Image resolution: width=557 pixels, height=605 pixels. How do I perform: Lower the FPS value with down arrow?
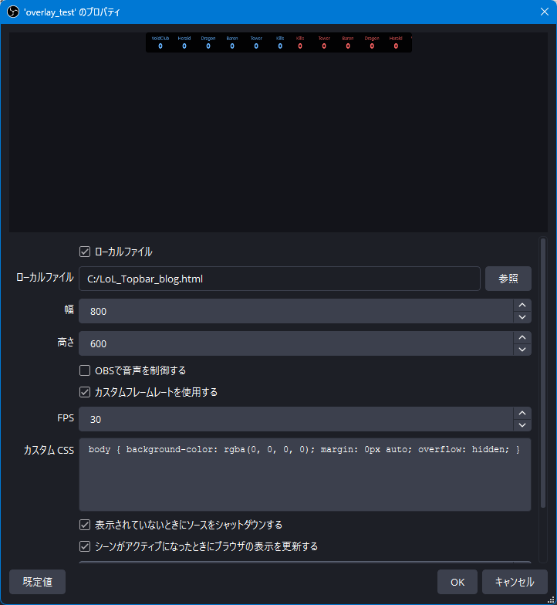tap(522, 425)
